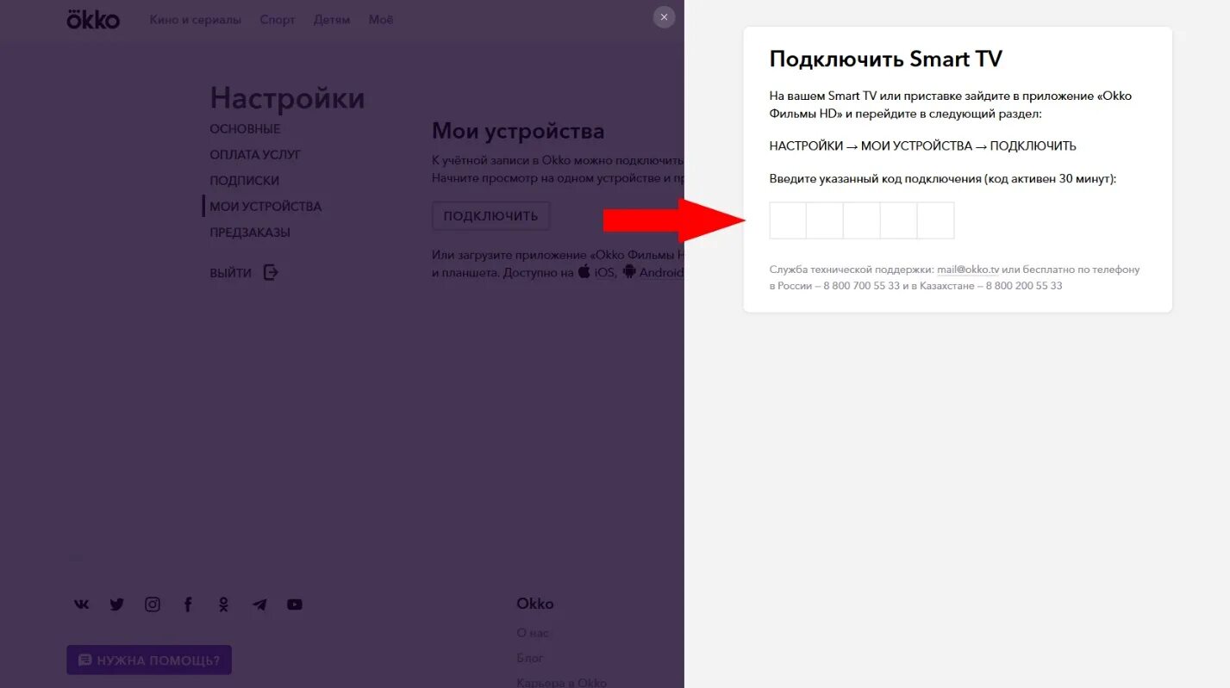Open VK social page icon
1230x688 pixels.
81,604
